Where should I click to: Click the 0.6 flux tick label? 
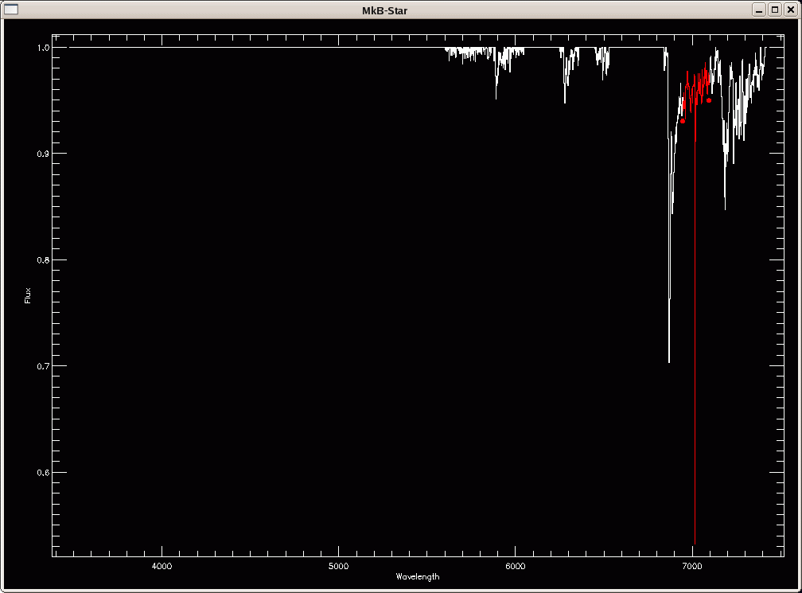pyautogui.click(x=45, y=473)
